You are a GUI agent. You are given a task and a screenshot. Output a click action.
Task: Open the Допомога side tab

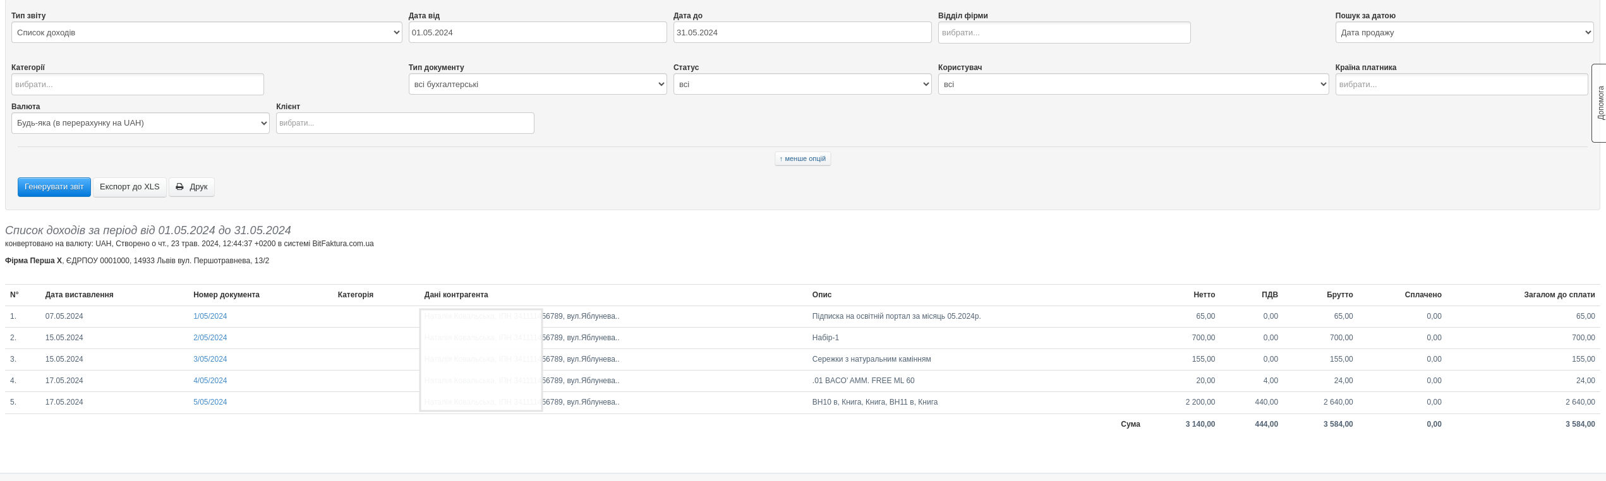coord(1599,103)
